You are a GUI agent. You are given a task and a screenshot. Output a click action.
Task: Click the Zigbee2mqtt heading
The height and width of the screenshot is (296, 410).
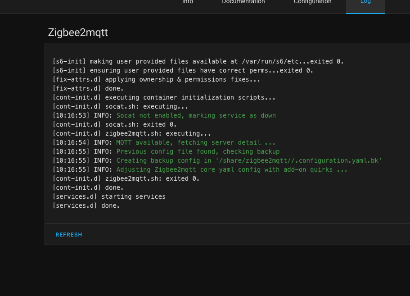(78, 32)
